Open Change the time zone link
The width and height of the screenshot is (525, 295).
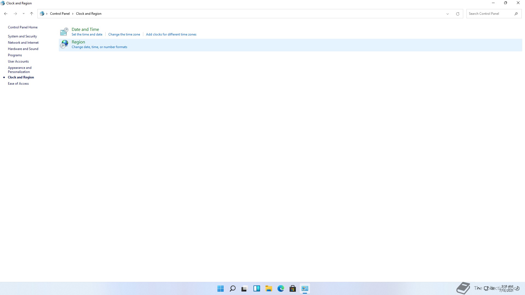tap(124, 34)
